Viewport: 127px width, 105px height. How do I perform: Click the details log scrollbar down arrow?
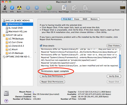click(x=120, y=71)
